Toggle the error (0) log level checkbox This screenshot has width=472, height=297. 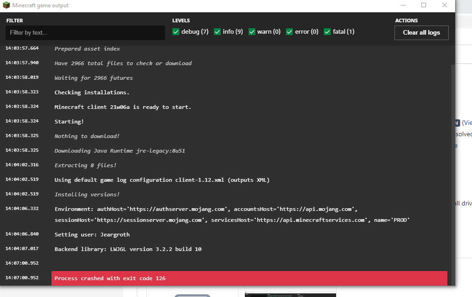point(289,31)
